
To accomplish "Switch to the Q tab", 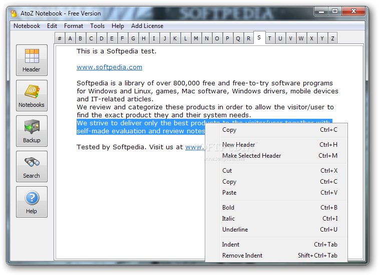I will [238, 38].
